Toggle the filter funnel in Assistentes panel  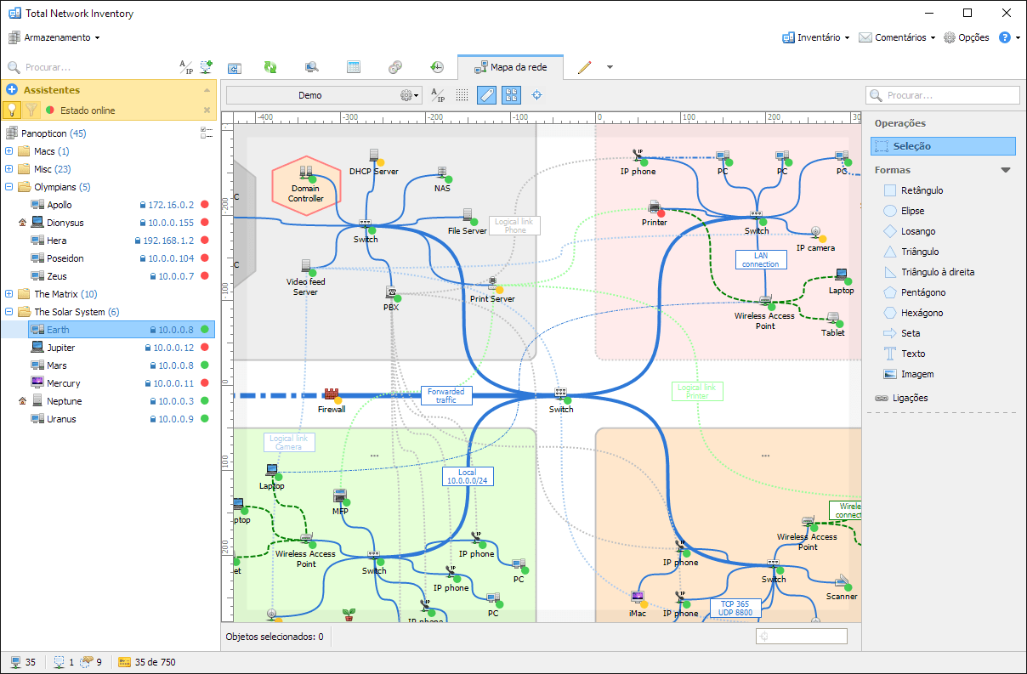tap(31, 110)
